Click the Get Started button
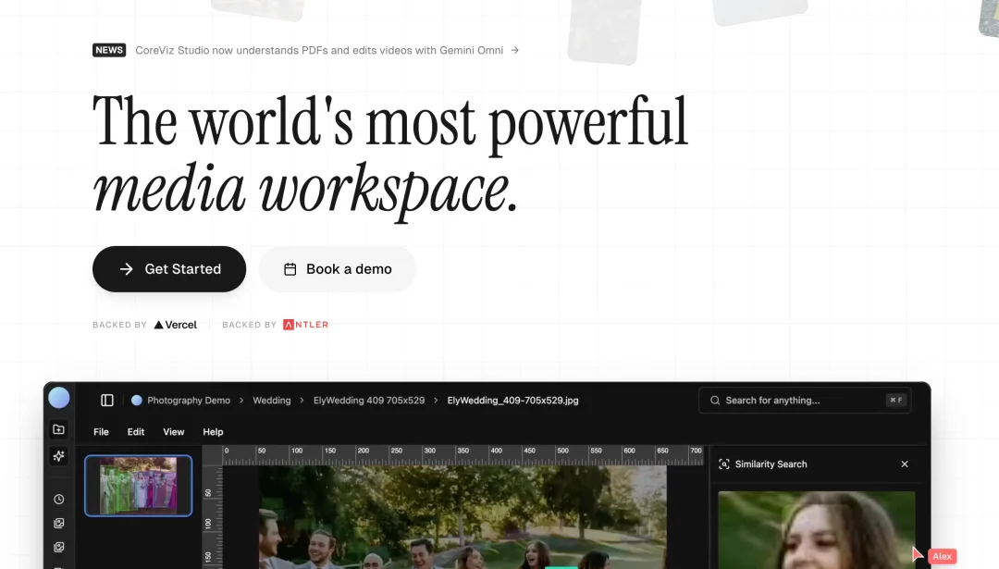 169,269
